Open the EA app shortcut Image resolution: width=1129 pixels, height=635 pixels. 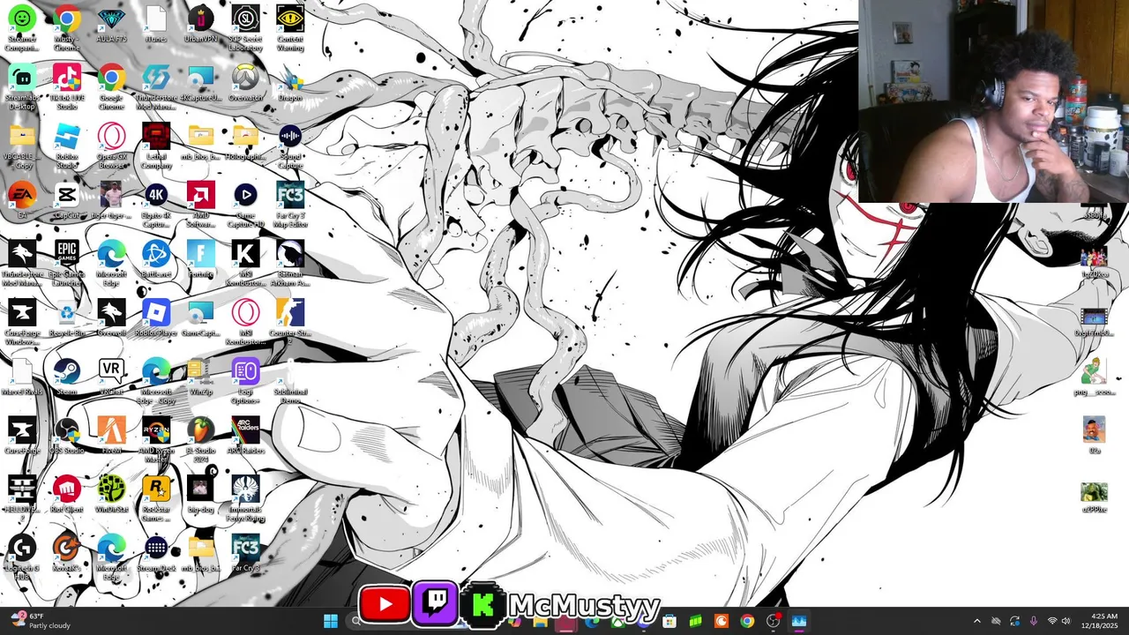(22, 201)
